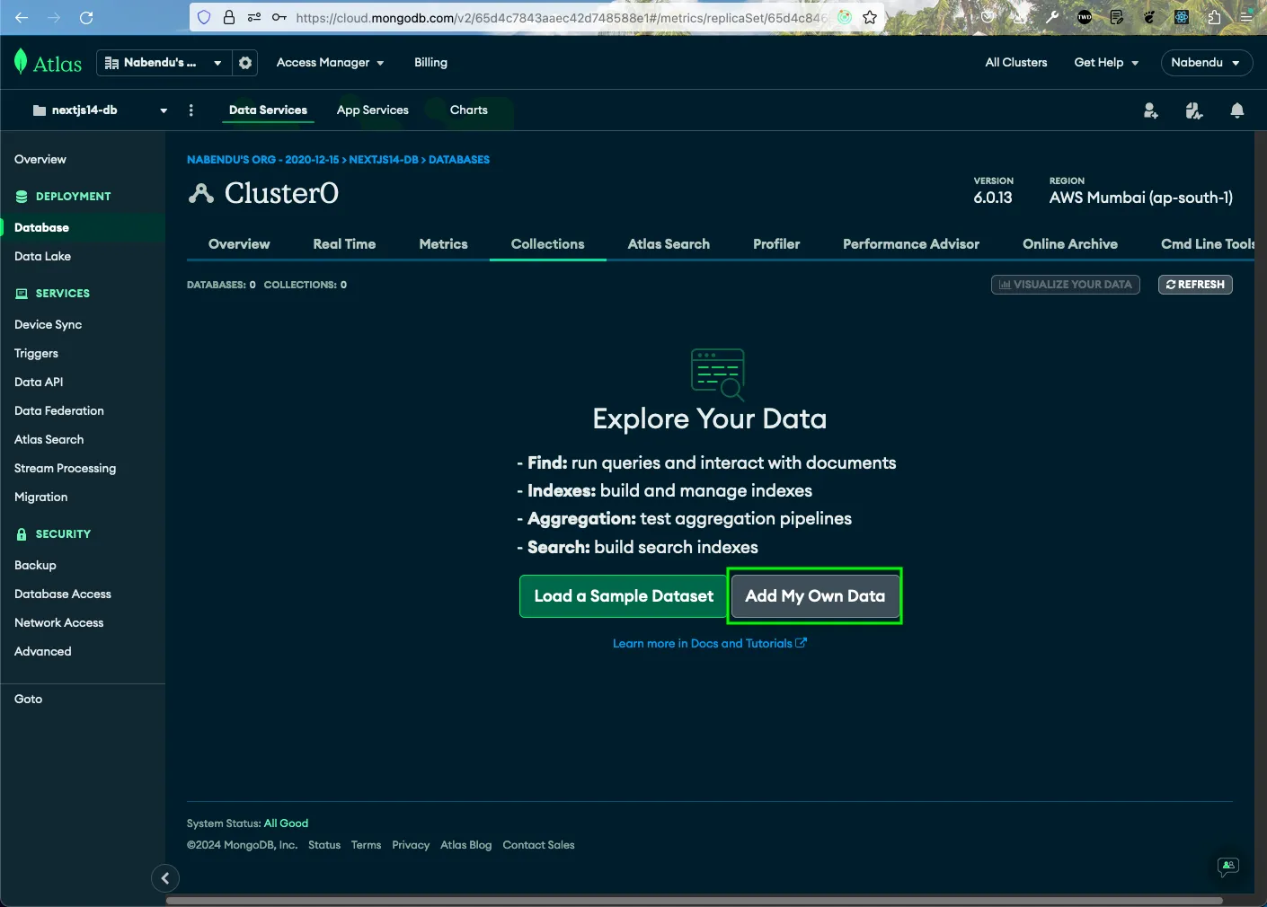Click the GNOME foot extension icon

point(1149,17)
